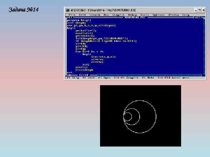Click the editor window zoom arrow icon
210x157 pixels.
199,17
